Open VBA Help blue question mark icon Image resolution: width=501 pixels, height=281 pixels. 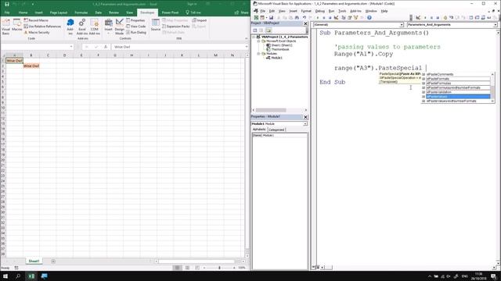[x=369, y=18]
